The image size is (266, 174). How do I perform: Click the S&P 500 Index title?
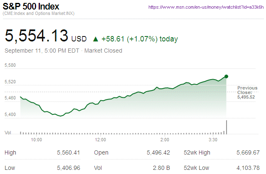point(31,7)
